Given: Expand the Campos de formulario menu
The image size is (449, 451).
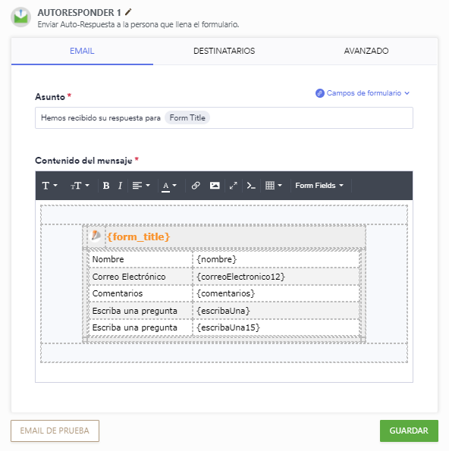Looking at the screenshot, I should pos(363,93).
